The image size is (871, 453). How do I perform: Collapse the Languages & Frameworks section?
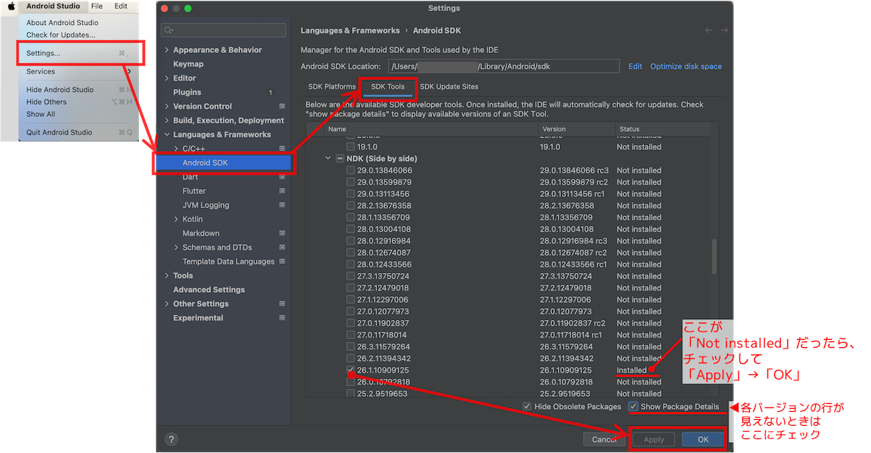click(x=167, y=135)
